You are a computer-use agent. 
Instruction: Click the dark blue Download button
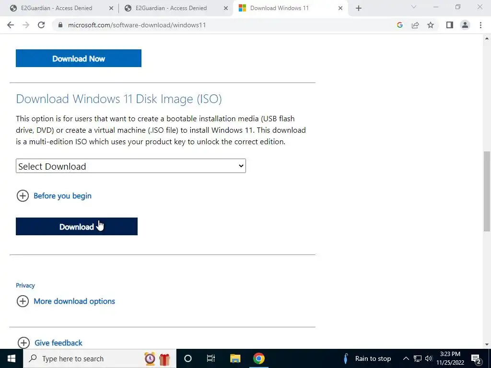(x=77, y=226)
